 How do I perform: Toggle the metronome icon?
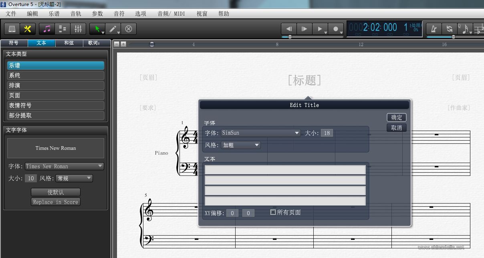point(434,29)
